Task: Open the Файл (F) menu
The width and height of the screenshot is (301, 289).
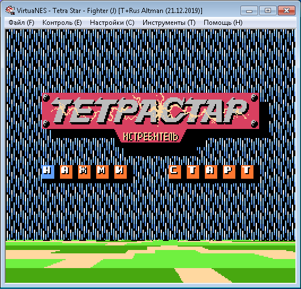Action: tap(21, 23)
